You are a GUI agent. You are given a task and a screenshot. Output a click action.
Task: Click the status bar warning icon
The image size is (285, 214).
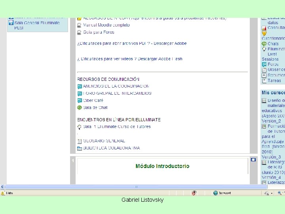2,193
